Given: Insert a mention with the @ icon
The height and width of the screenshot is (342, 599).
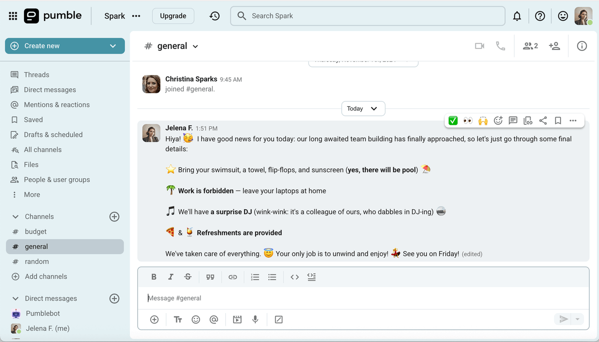Looking at the screenshot, I should click(x=214, y=319).
